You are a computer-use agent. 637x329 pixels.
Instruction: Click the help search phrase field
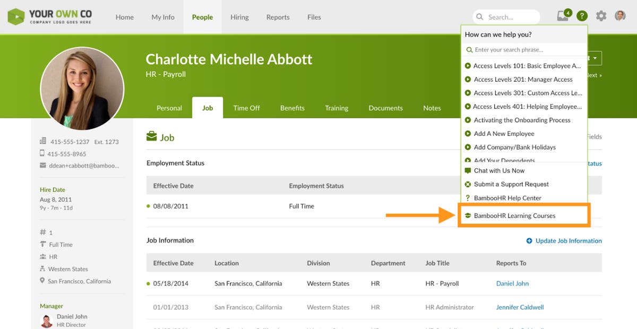coord(526,50)
